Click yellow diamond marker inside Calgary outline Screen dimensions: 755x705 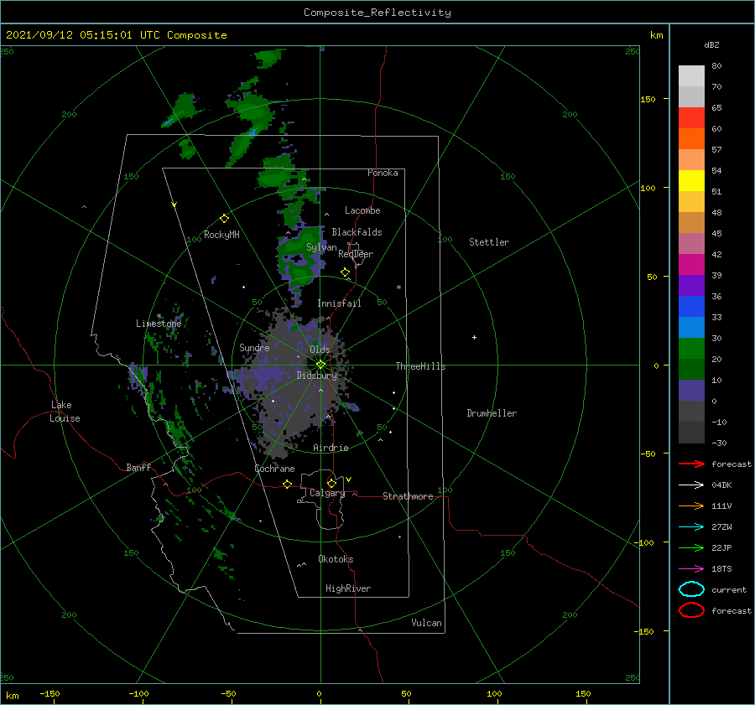331,483
